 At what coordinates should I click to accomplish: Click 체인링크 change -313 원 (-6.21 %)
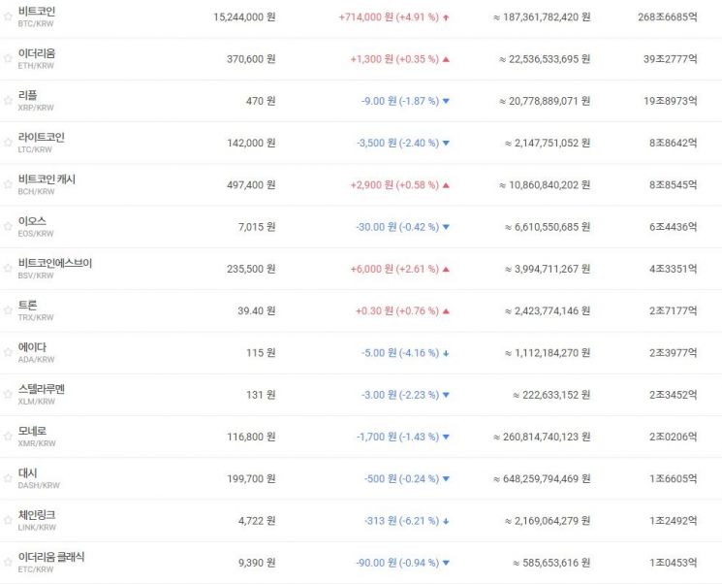[401, 521]
